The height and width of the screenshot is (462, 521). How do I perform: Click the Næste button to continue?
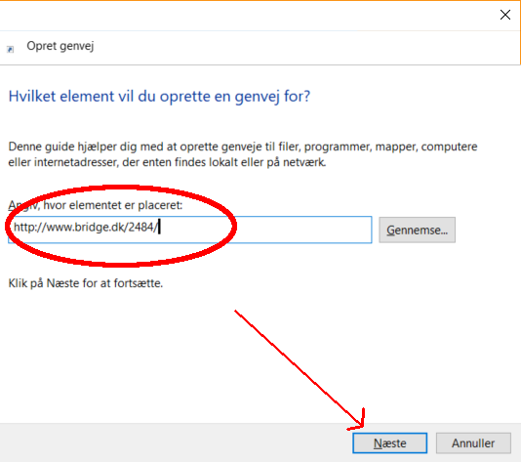(x=389, y=443)
